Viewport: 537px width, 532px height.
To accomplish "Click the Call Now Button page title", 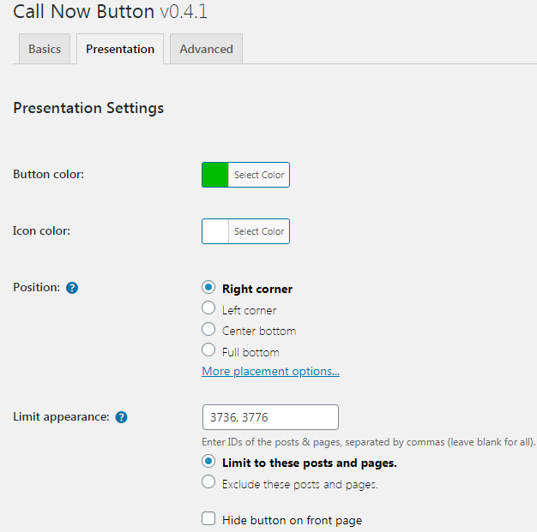I will tap(110, 12).
